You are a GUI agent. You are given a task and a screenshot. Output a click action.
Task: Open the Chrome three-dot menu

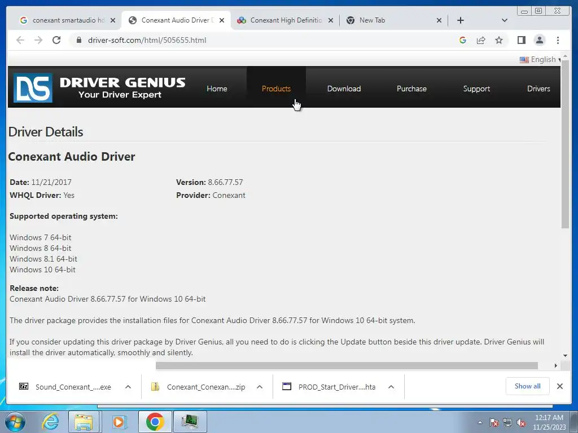(x=558, y=40)
